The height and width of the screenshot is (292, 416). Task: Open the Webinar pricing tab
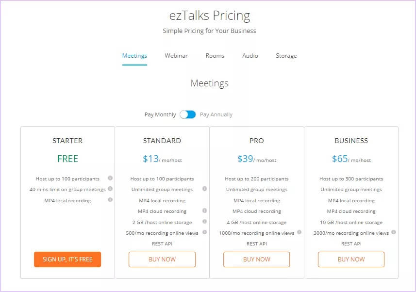coord(176,56)
